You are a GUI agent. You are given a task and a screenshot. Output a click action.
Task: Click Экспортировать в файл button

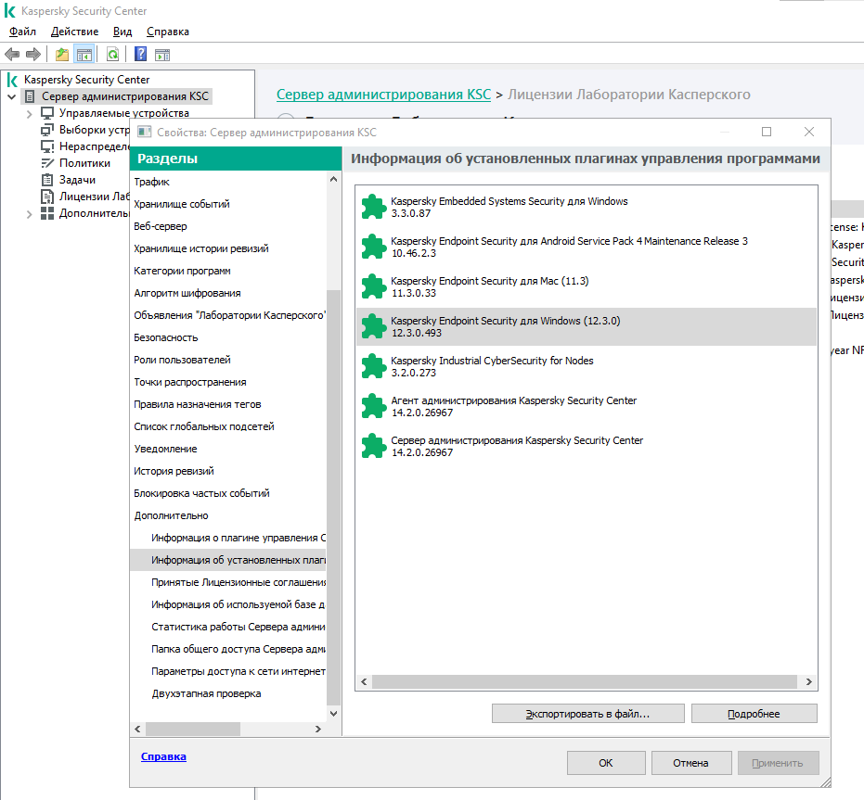pyautogui.click(x=588, y=714)
